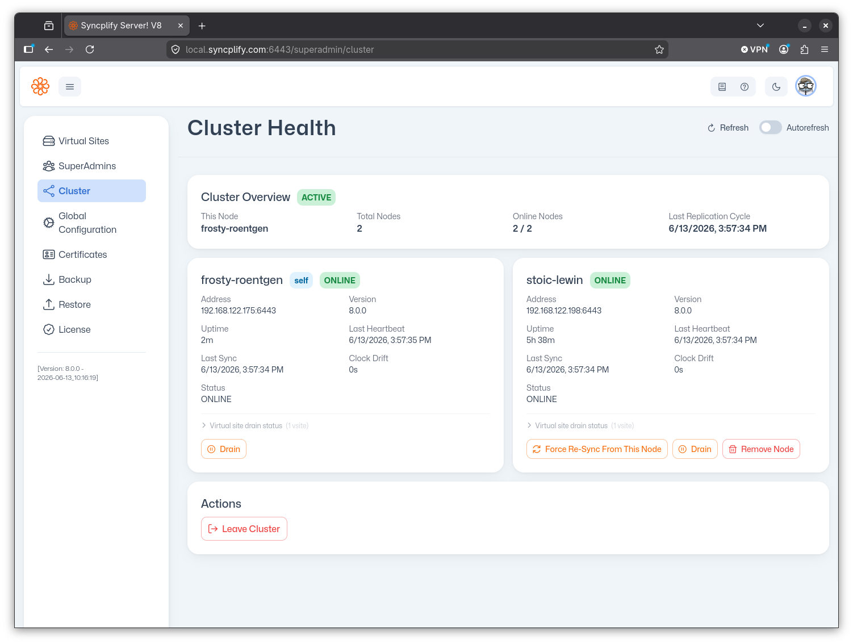Select address 192.168.122.198:6443
The image size is (853, 644).
click(x=564, y=311)
